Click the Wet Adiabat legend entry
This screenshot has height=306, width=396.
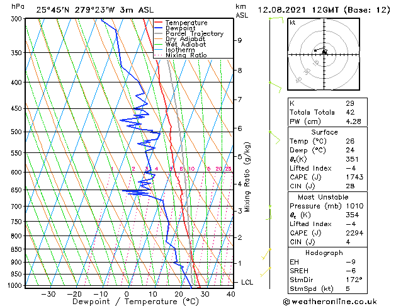180,45
